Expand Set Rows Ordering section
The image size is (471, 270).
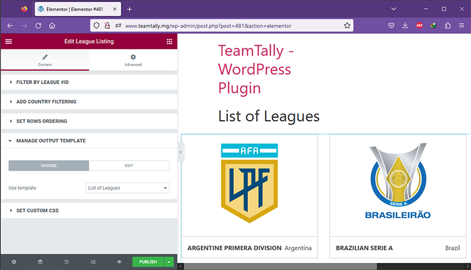(x=89, y=121)
